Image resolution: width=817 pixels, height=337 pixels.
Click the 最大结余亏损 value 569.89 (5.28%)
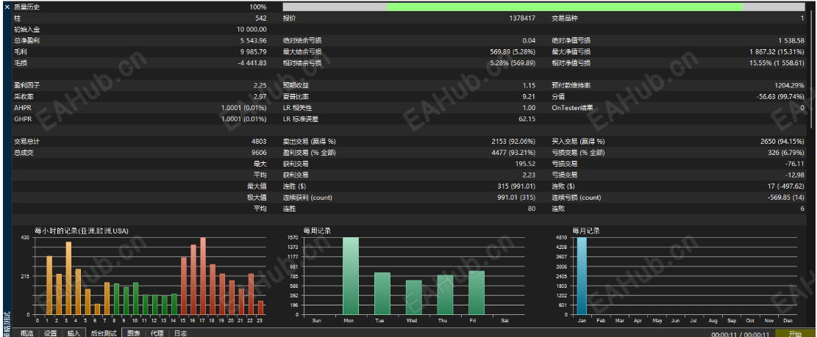(x=513, y=51)
